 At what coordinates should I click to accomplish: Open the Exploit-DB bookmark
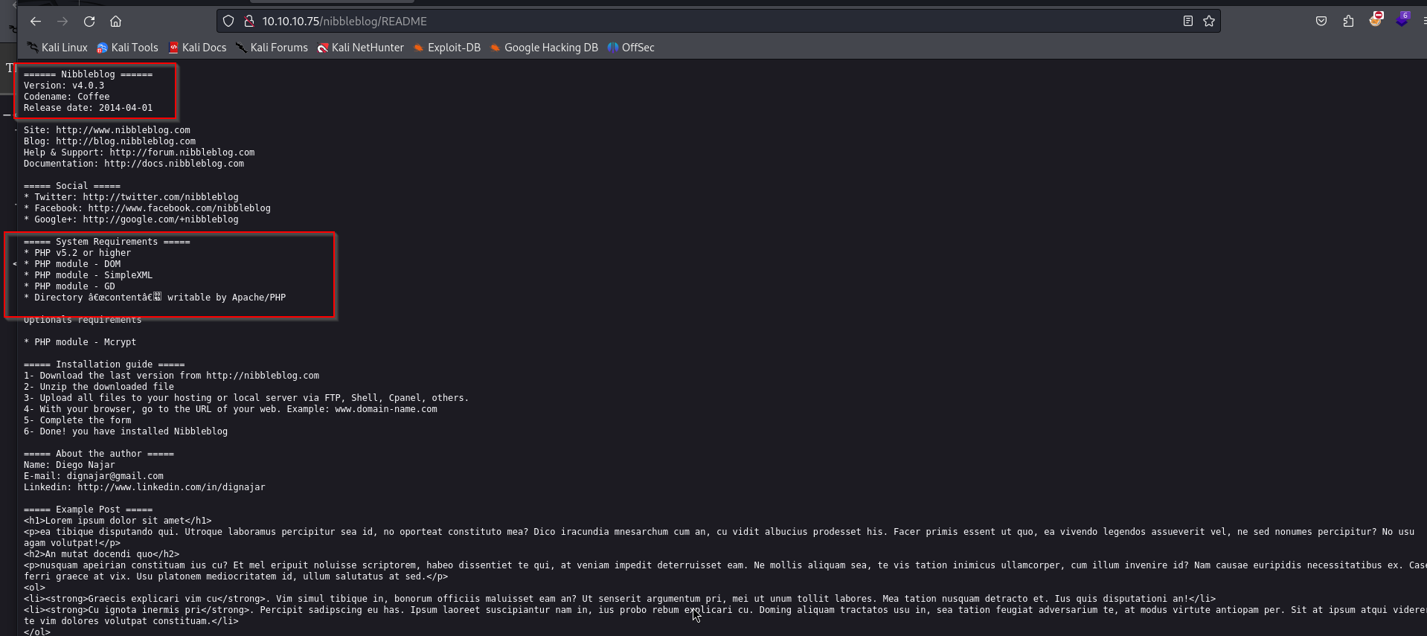(447, 48)
